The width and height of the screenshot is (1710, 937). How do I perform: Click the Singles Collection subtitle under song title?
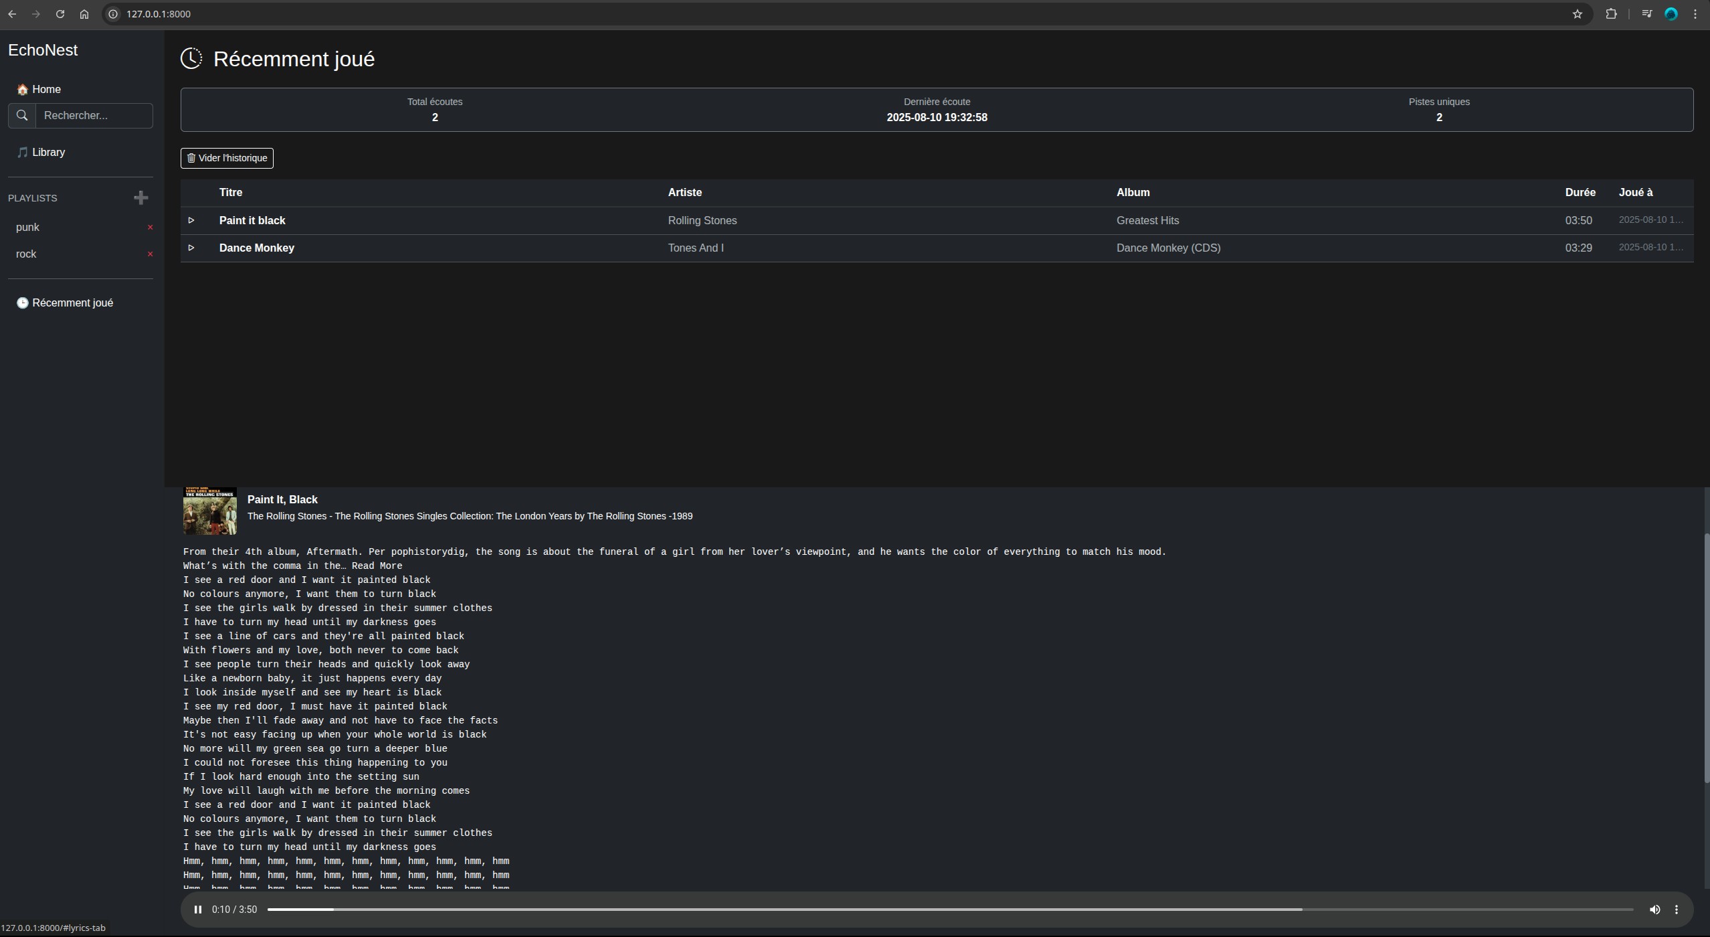470,517
